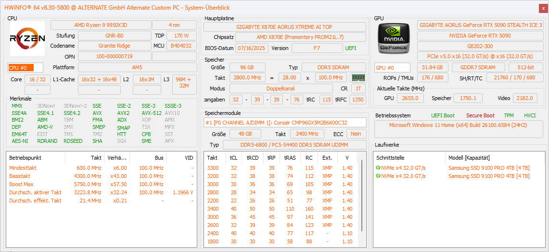Viewport: 549px width, 252px height.
Task: Click the AMD Ryzen 9 9950X3D name field
Action: (x=101, y=25)
